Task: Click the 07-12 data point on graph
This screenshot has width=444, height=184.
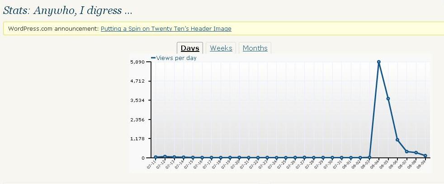Action: 165,156
